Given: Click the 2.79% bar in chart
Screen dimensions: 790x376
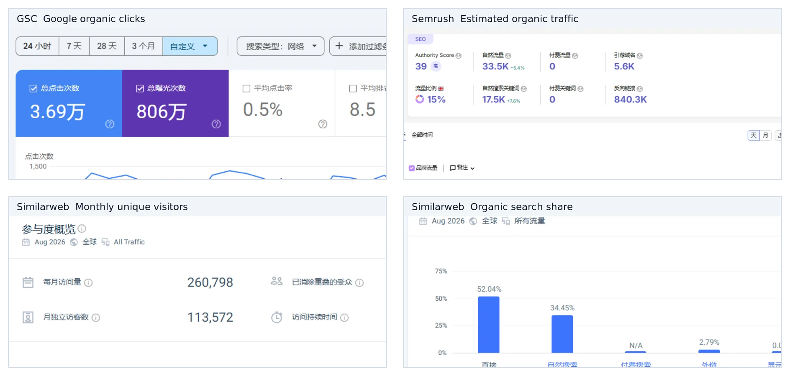Looking at the screenshot, I should coord(709,351).
